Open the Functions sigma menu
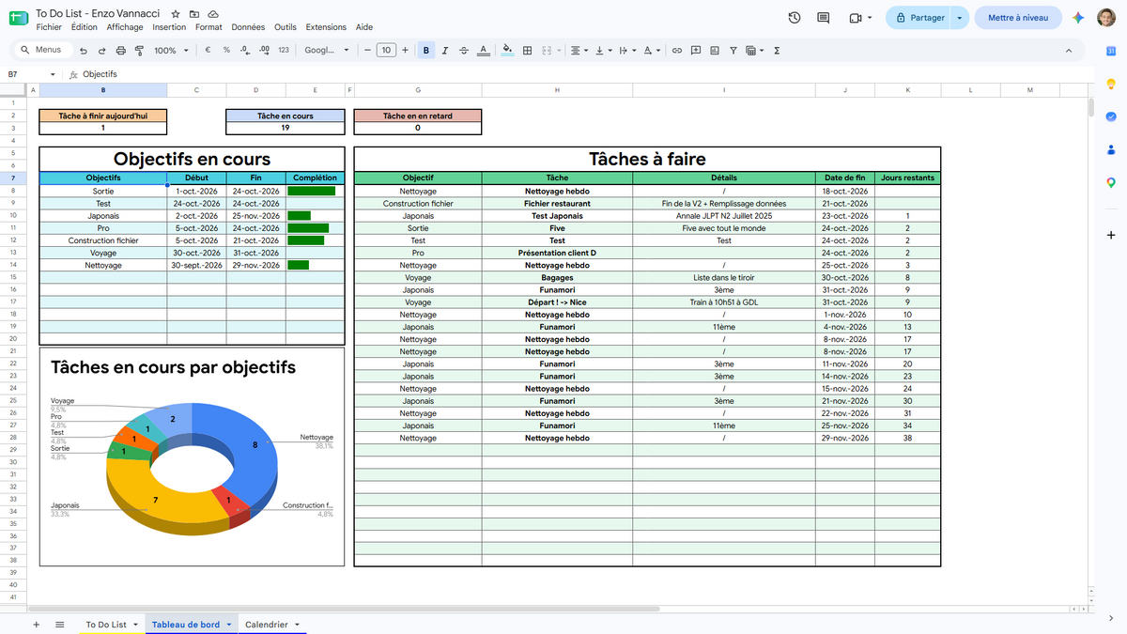 click(777, 51)
